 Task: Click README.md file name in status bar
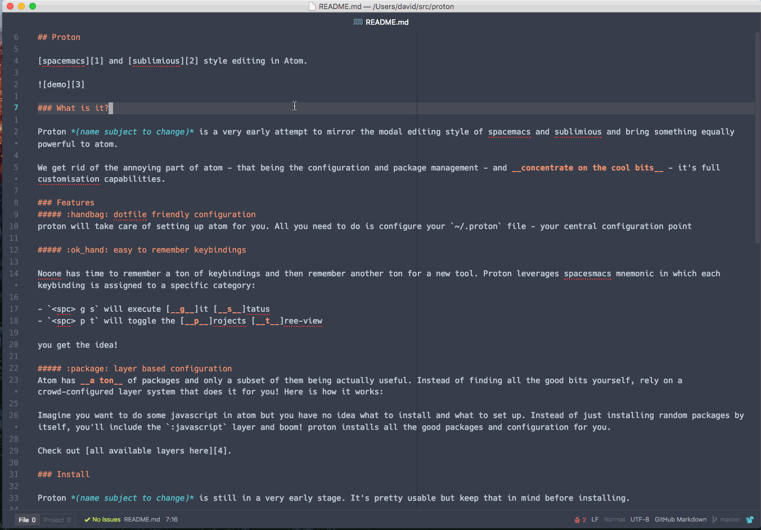[142, 519]
